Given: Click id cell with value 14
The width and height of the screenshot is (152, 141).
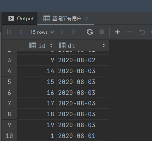Looking at the screenshot, I should click(x=37, y=71).
